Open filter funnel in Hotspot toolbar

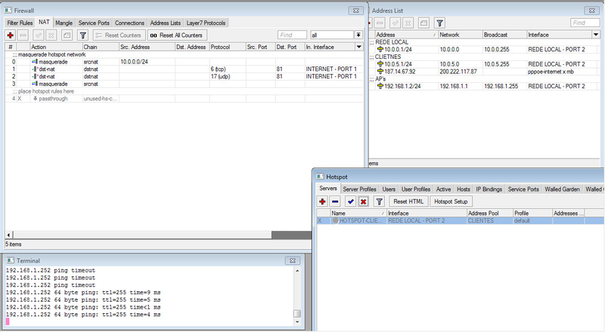click(380, 201)
